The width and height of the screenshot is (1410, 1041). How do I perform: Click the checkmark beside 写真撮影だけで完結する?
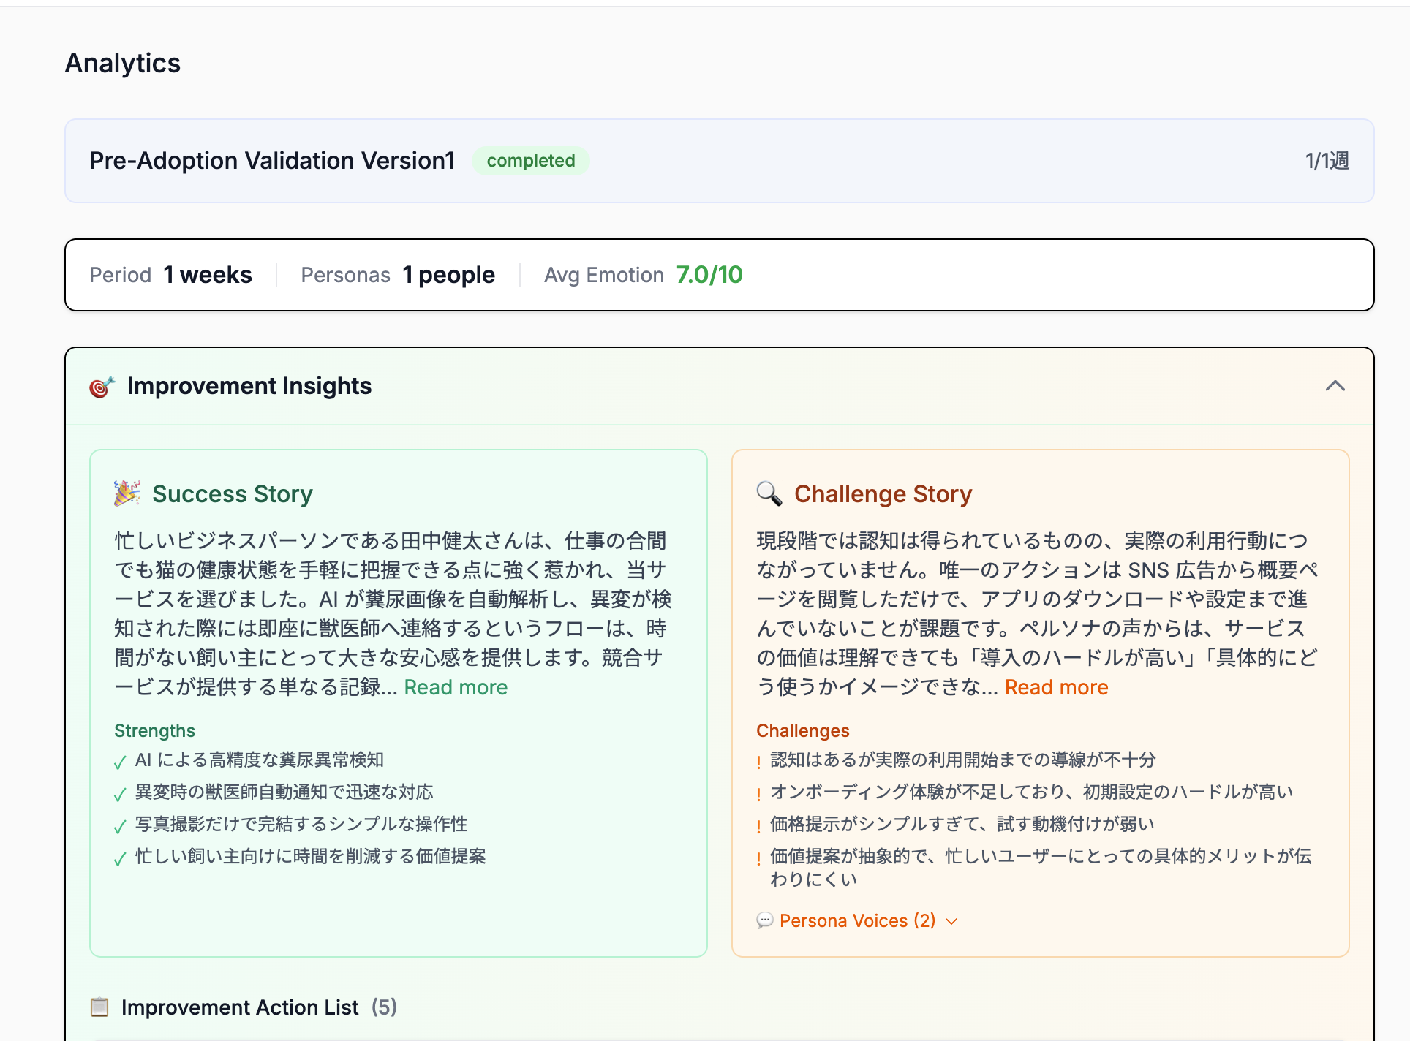120,827
